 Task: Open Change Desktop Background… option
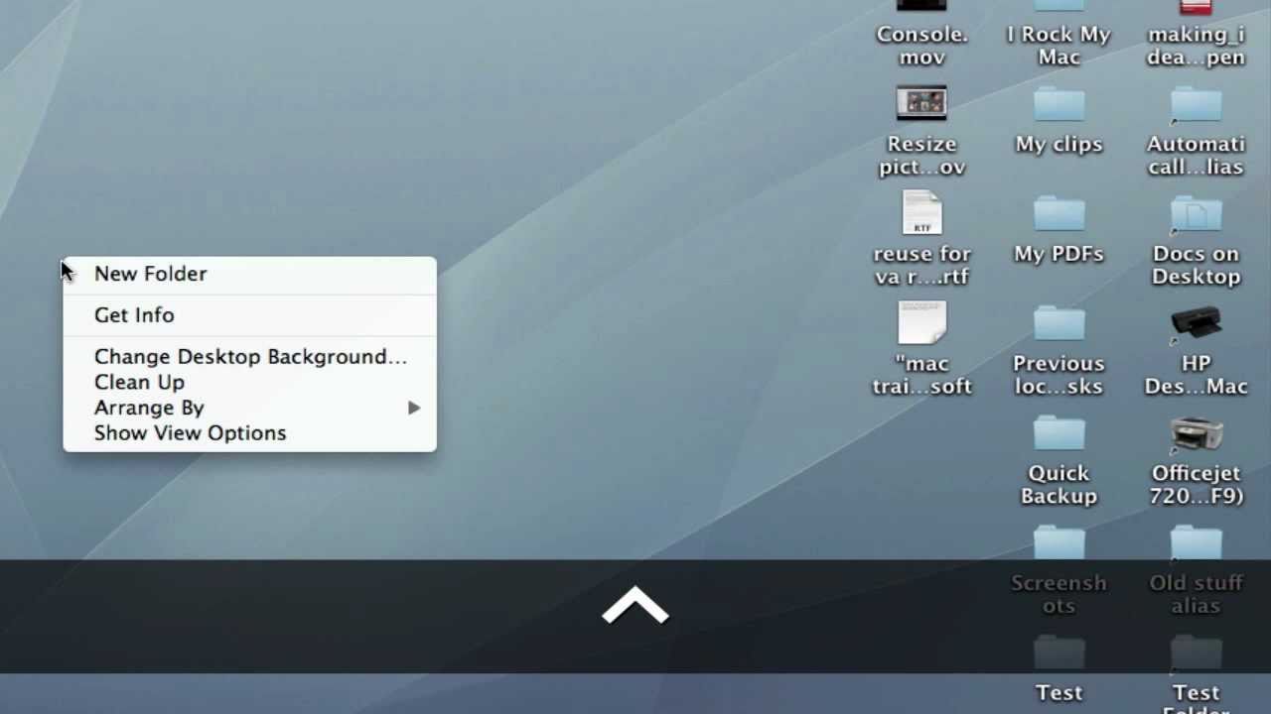coord(249,357)
